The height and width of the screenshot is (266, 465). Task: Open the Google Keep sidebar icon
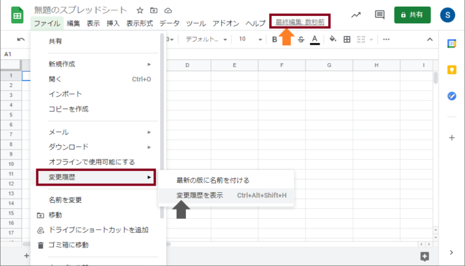click(x=452, y=70)
